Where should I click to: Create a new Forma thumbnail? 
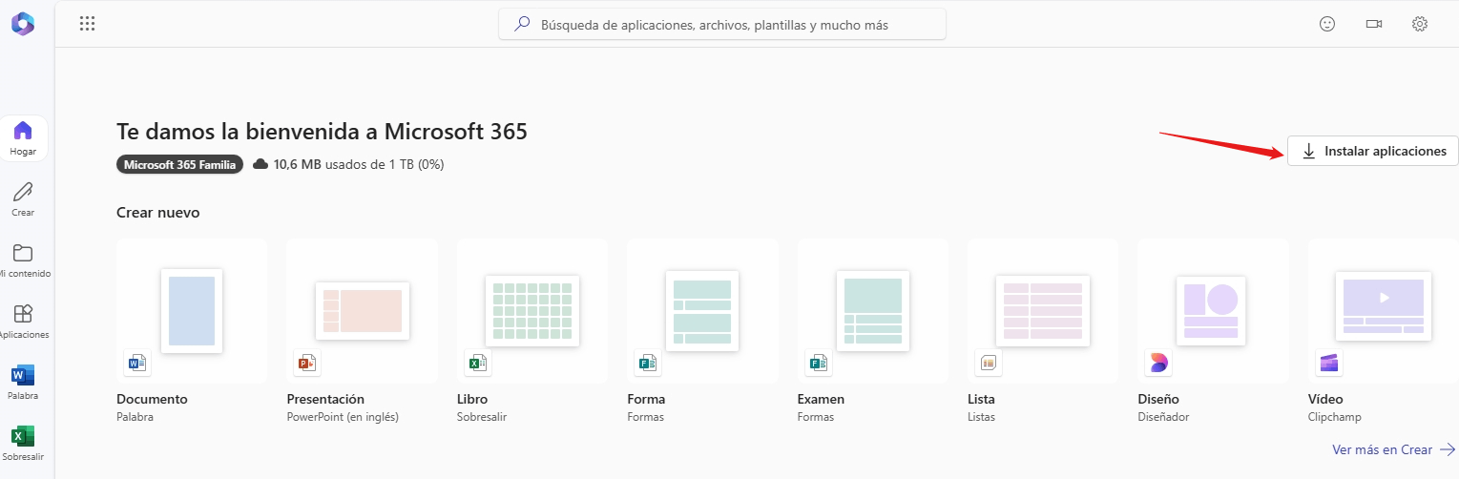click(702, 311)
